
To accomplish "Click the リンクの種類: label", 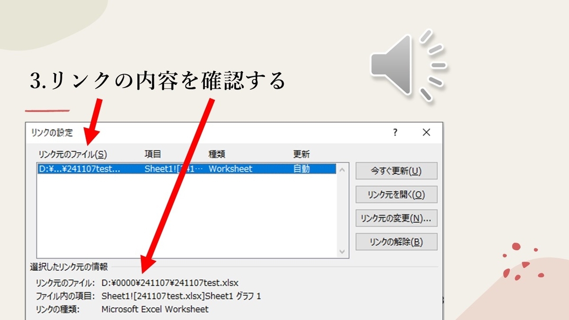I will click(58, 309).
